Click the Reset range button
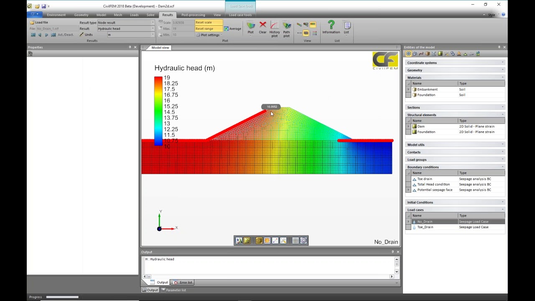The height and width of the screenshot is (301, 535). coord(209,29)
